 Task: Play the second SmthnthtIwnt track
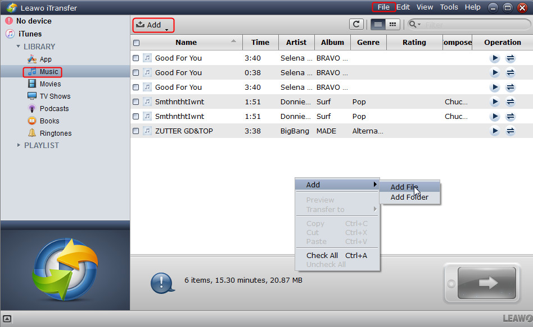(495, 116)
